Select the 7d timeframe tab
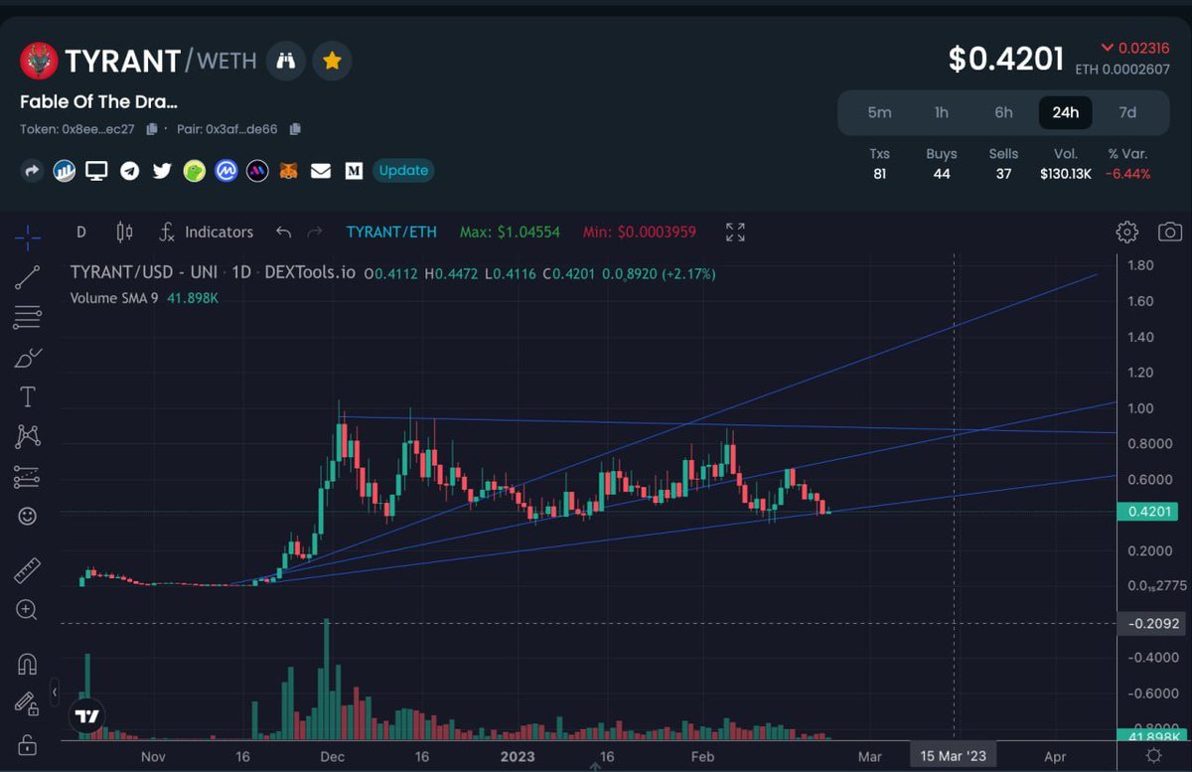The width and height of the screenshot is (1192, 772). click(x=1127, y=112)
